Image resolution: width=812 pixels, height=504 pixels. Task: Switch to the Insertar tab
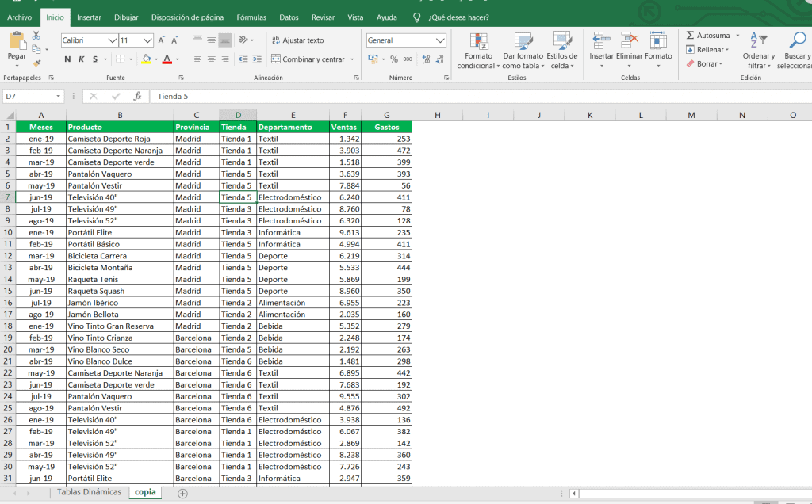tap(89, 17)
